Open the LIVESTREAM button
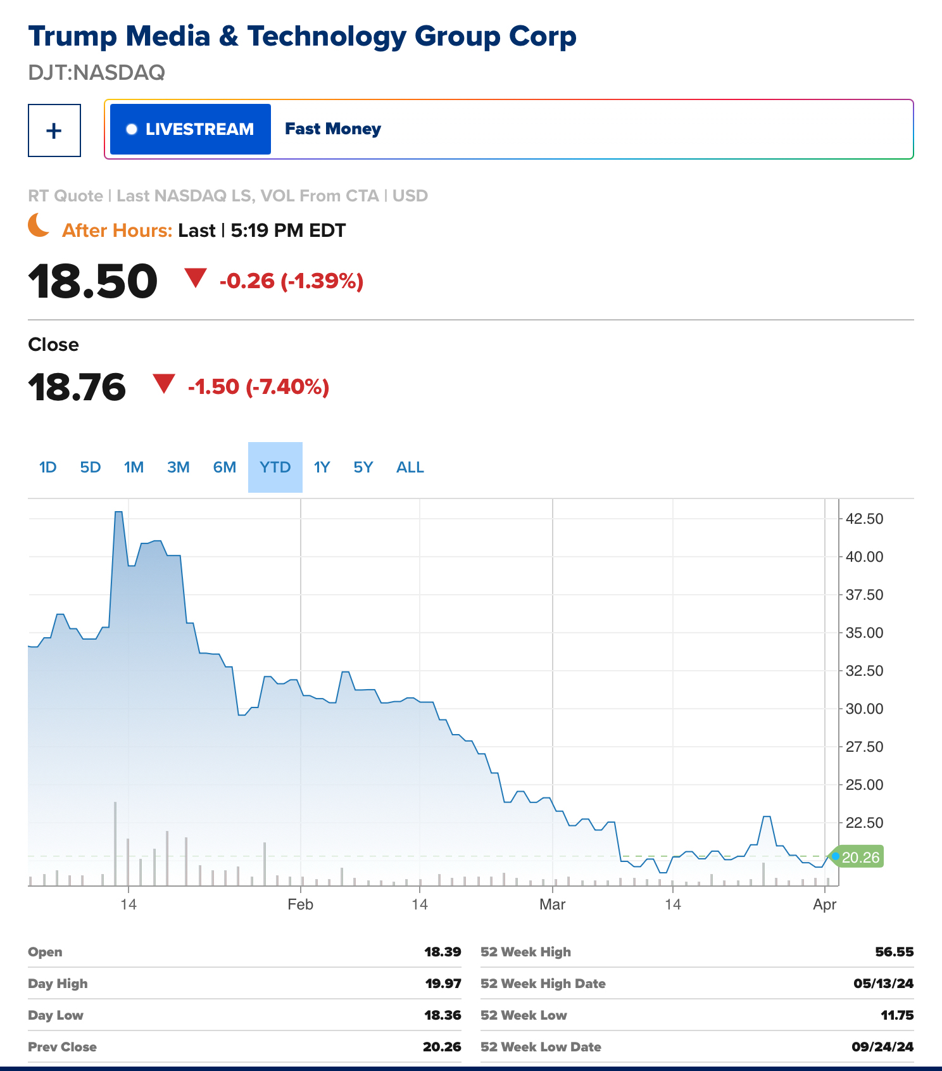Viewport: 942px width, 1071px height. 191,129
